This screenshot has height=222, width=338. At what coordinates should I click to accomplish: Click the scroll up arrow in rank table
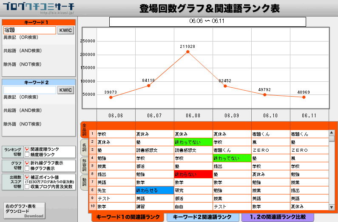[x=332, y=133]
